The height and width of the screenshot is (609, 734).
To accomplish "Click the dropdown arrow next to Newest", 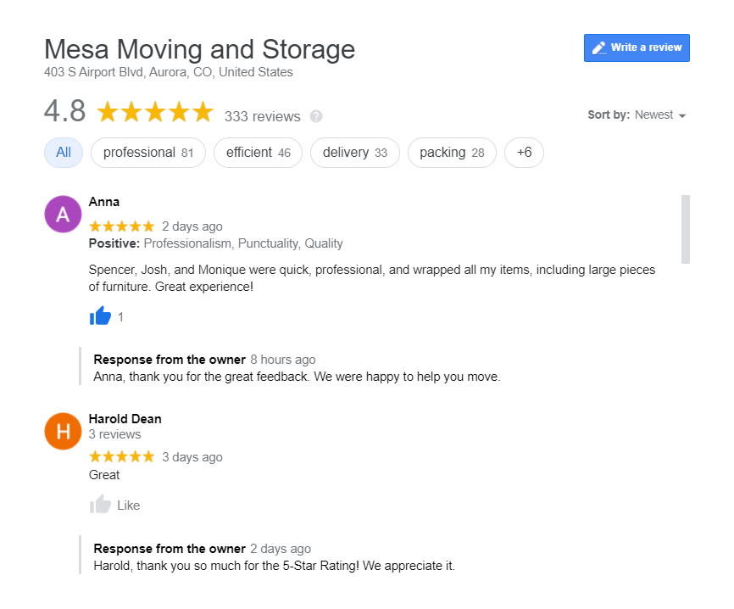I will click(x=682, y=116).
